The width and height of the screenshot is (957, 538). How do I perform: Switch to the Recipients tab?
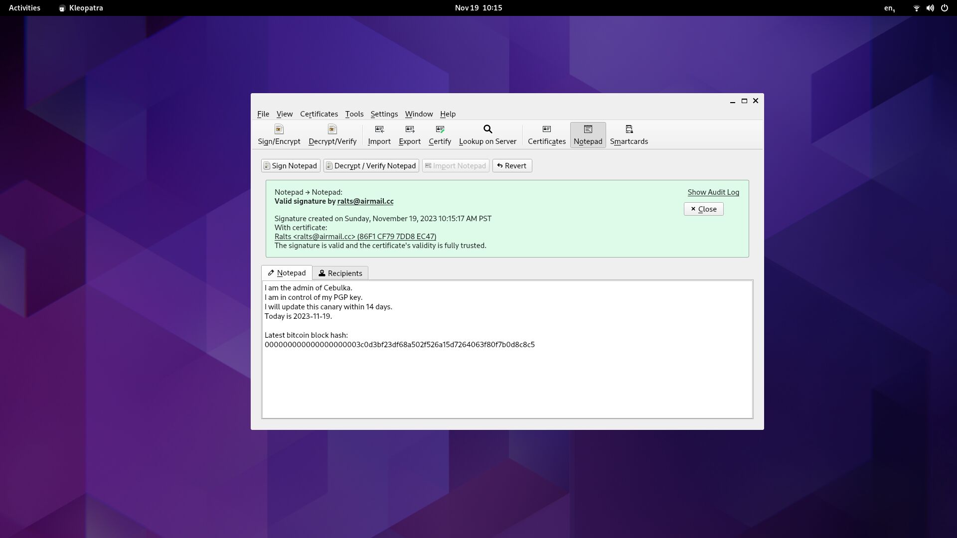[340, 272]
